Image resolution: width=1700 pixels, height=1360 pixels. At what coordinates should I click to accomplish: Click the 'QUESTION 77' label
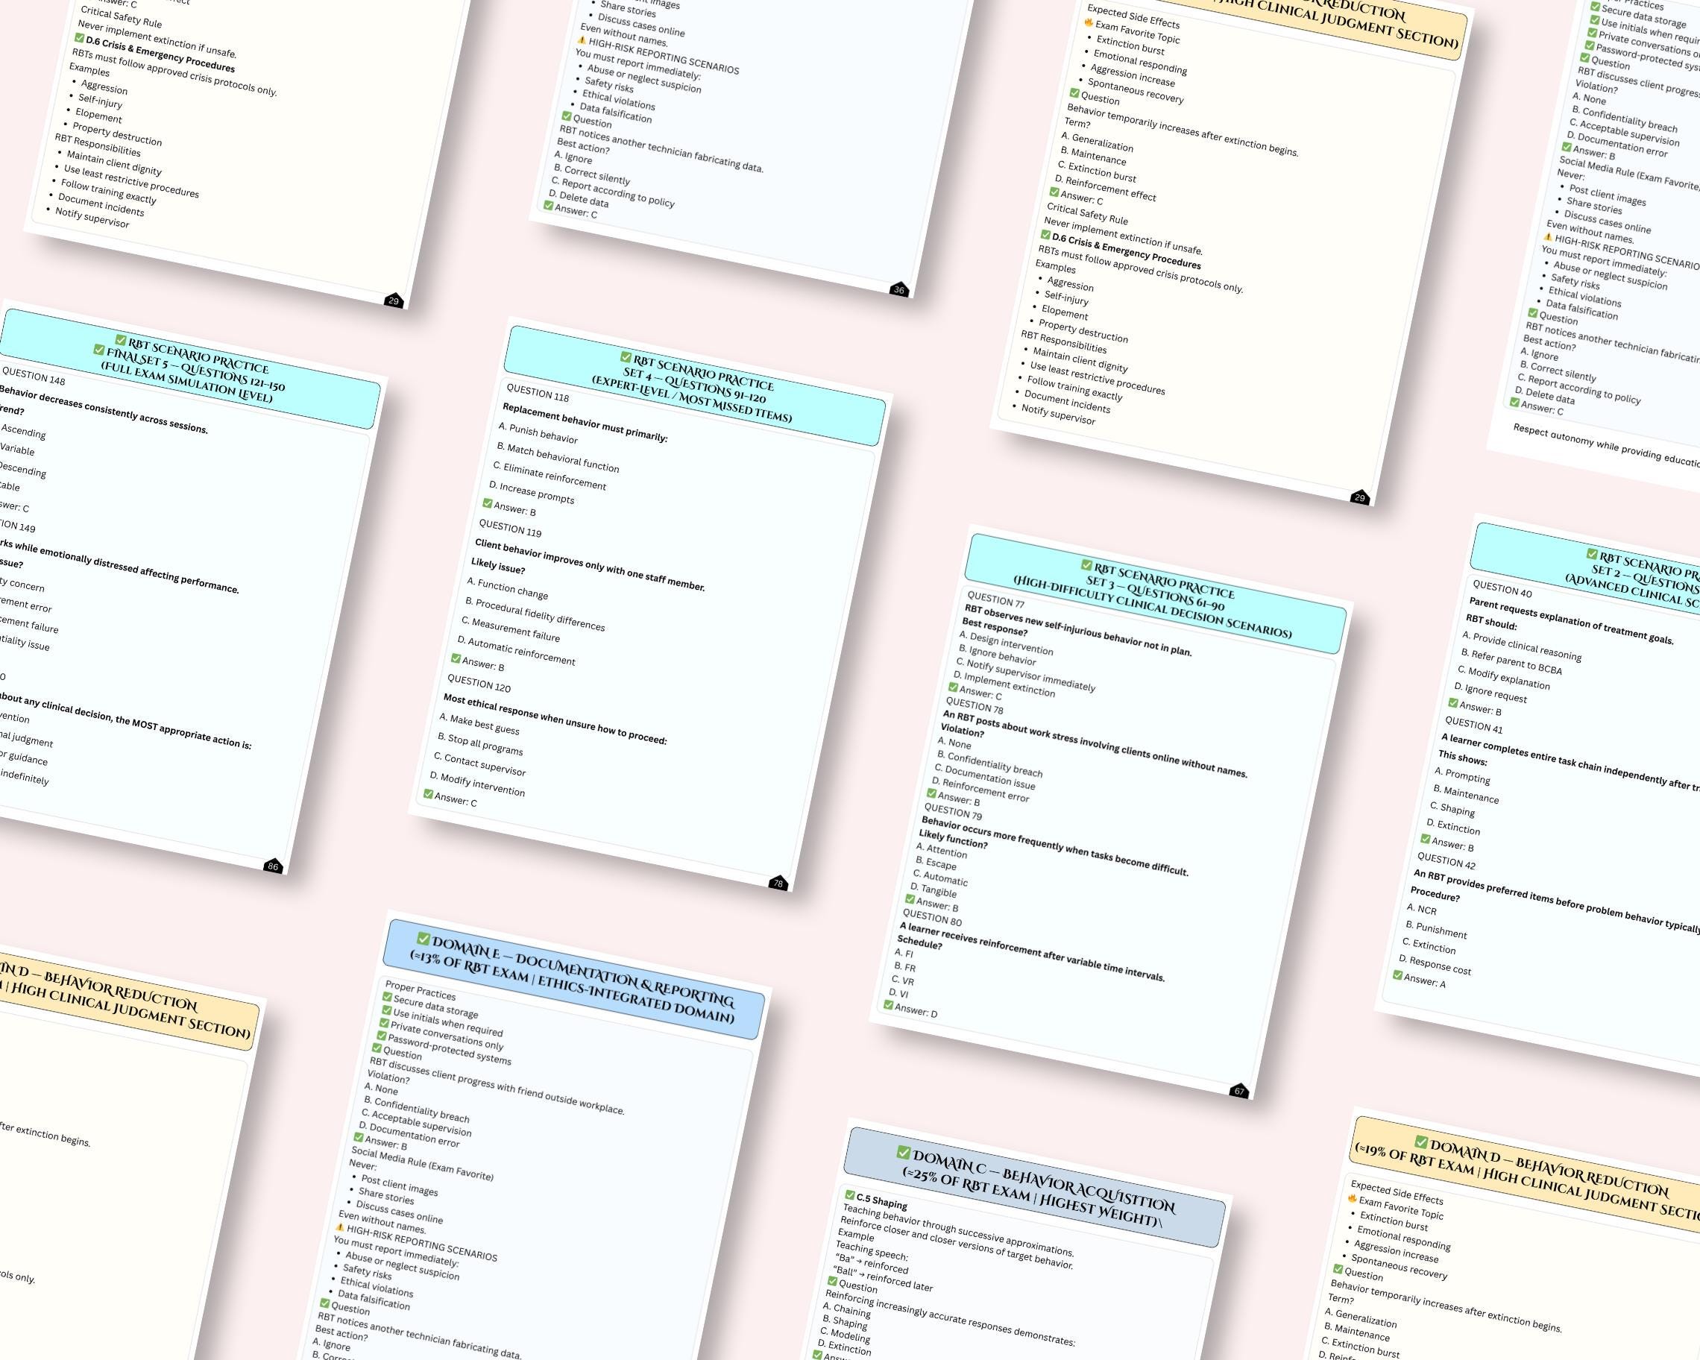point(995,599)
